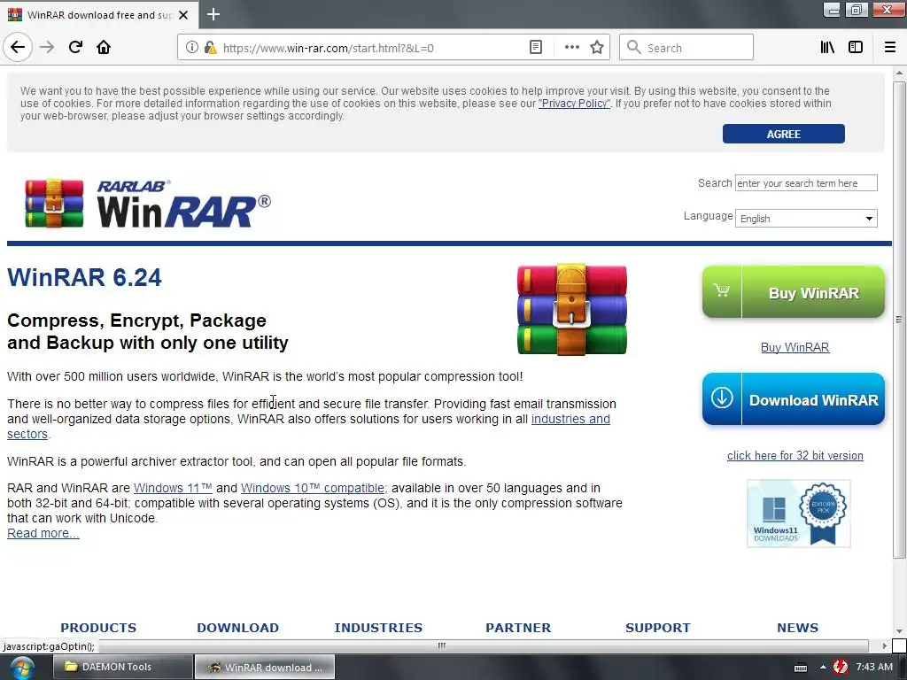Select the WinRAR download taskbar item
The height and width of the screenshot is (680, 907).
264,668
